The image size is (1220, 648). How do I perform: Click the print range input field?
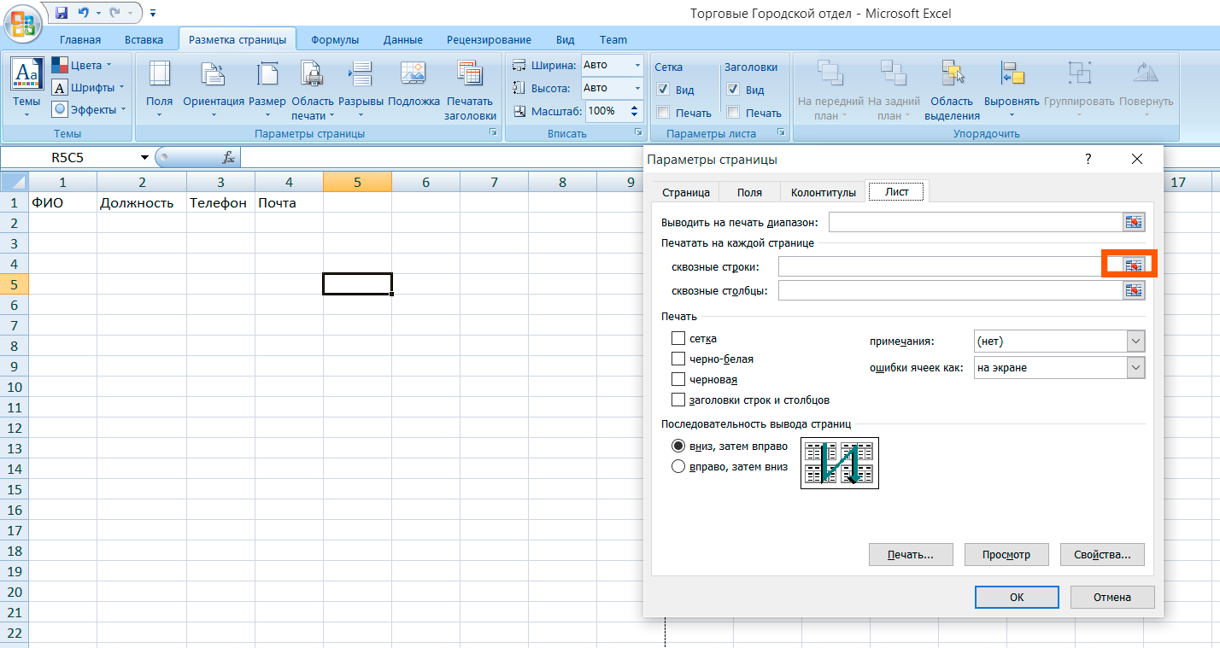[x=976, y=222]
